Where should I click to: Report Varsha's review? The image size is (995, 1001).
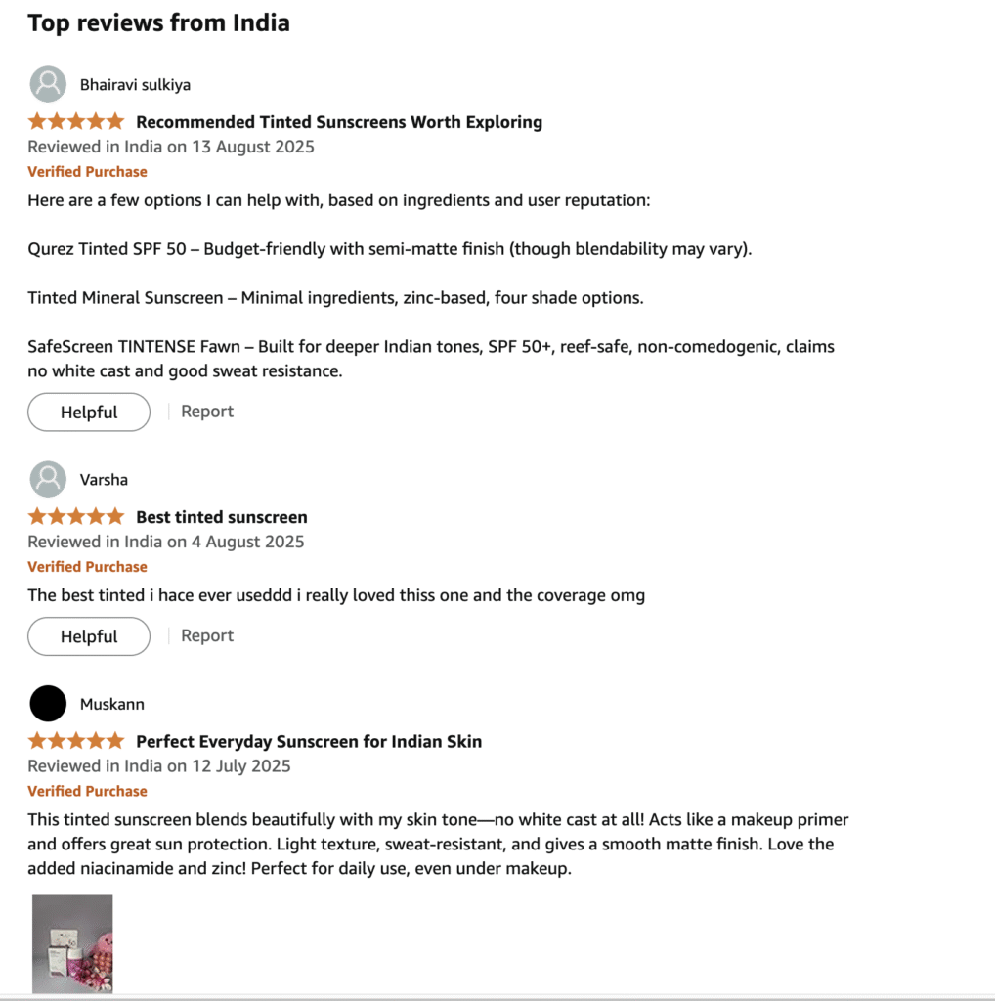[207, 635]
